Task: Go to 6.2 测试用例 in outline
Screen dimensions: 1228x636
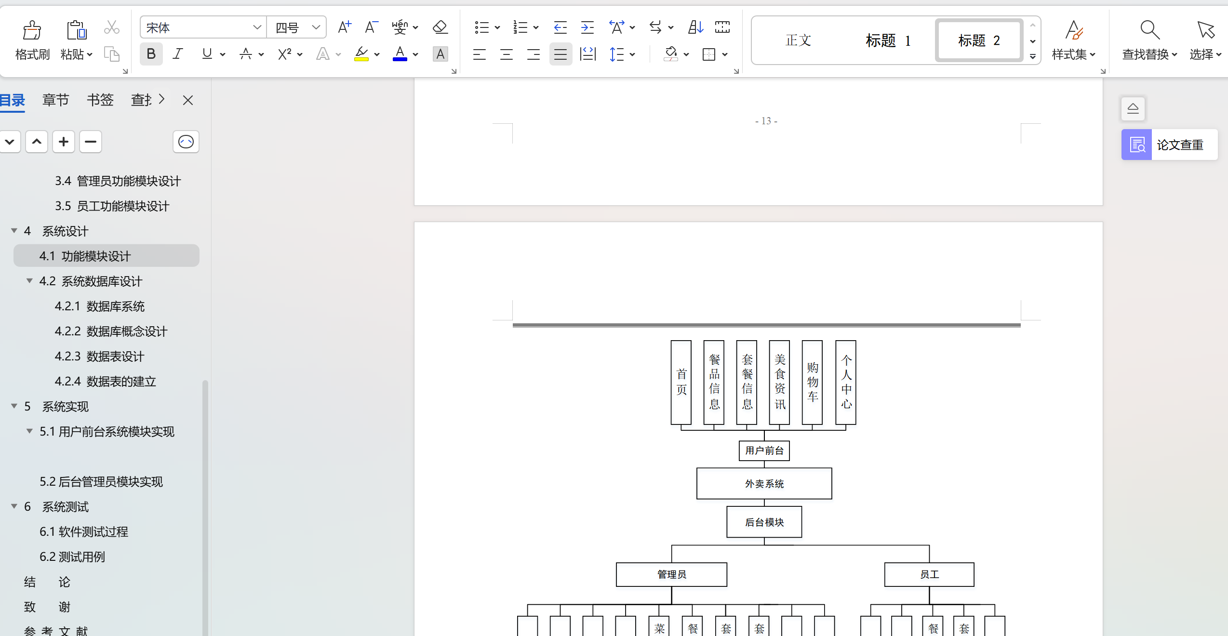Action: (x=72, y=557)
